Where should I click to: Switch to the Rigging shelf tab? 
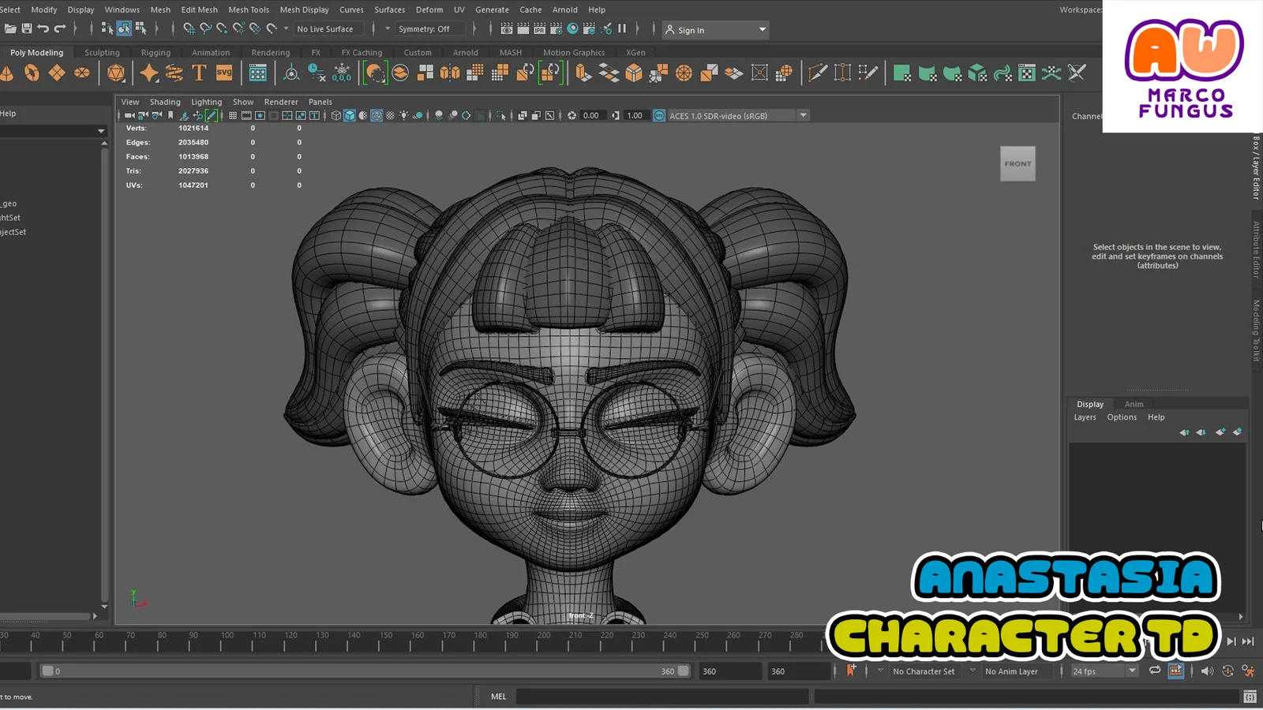156,53
